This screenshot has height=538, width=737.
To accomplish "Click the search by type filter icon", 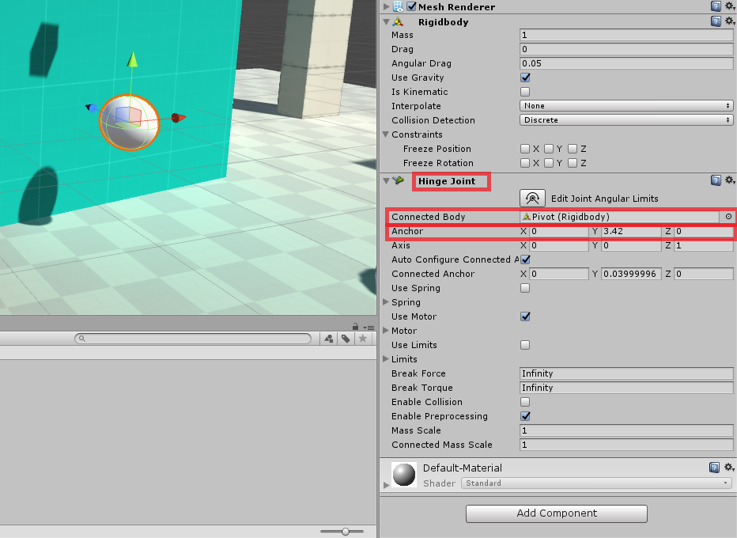I will click(328, 339).
